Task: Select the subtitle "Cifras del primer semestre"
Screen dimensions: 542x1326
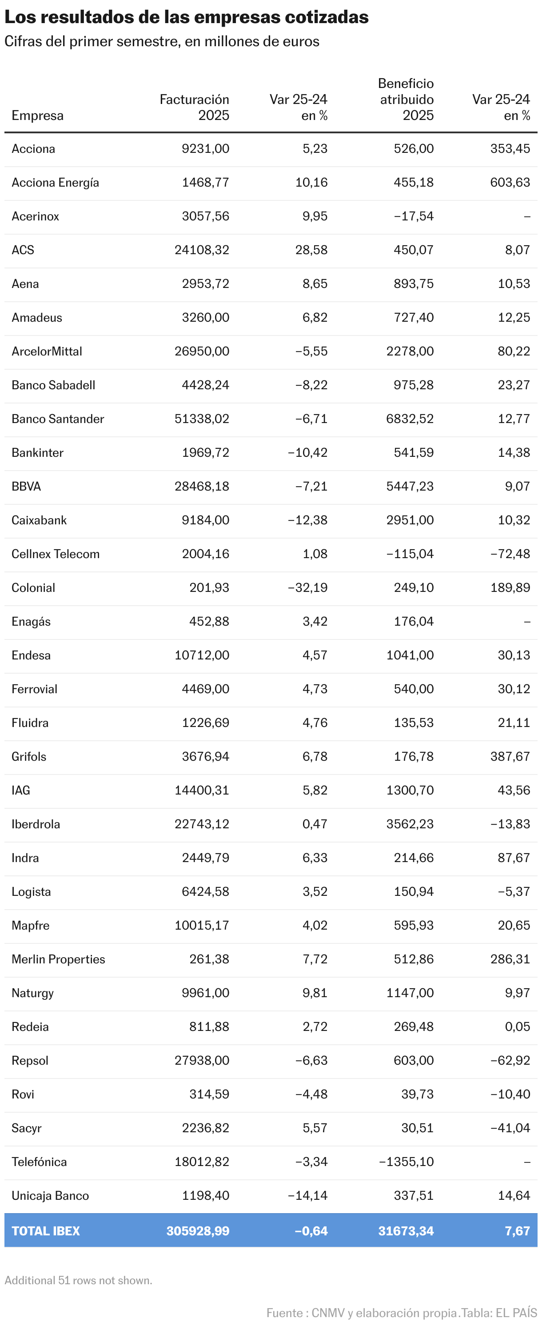Action: click(x=162, y=42)
